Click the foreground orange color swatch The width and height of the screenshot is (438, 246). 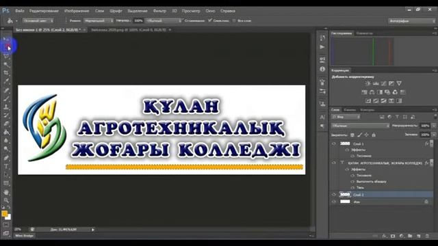[4, 214]
